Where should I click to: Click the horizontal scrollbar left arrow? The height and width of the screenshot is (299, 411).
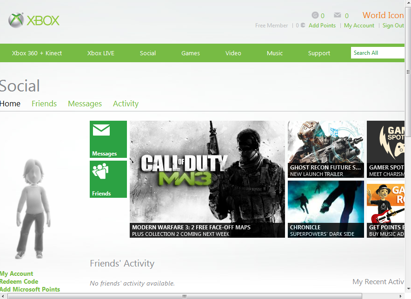[3, 296]
